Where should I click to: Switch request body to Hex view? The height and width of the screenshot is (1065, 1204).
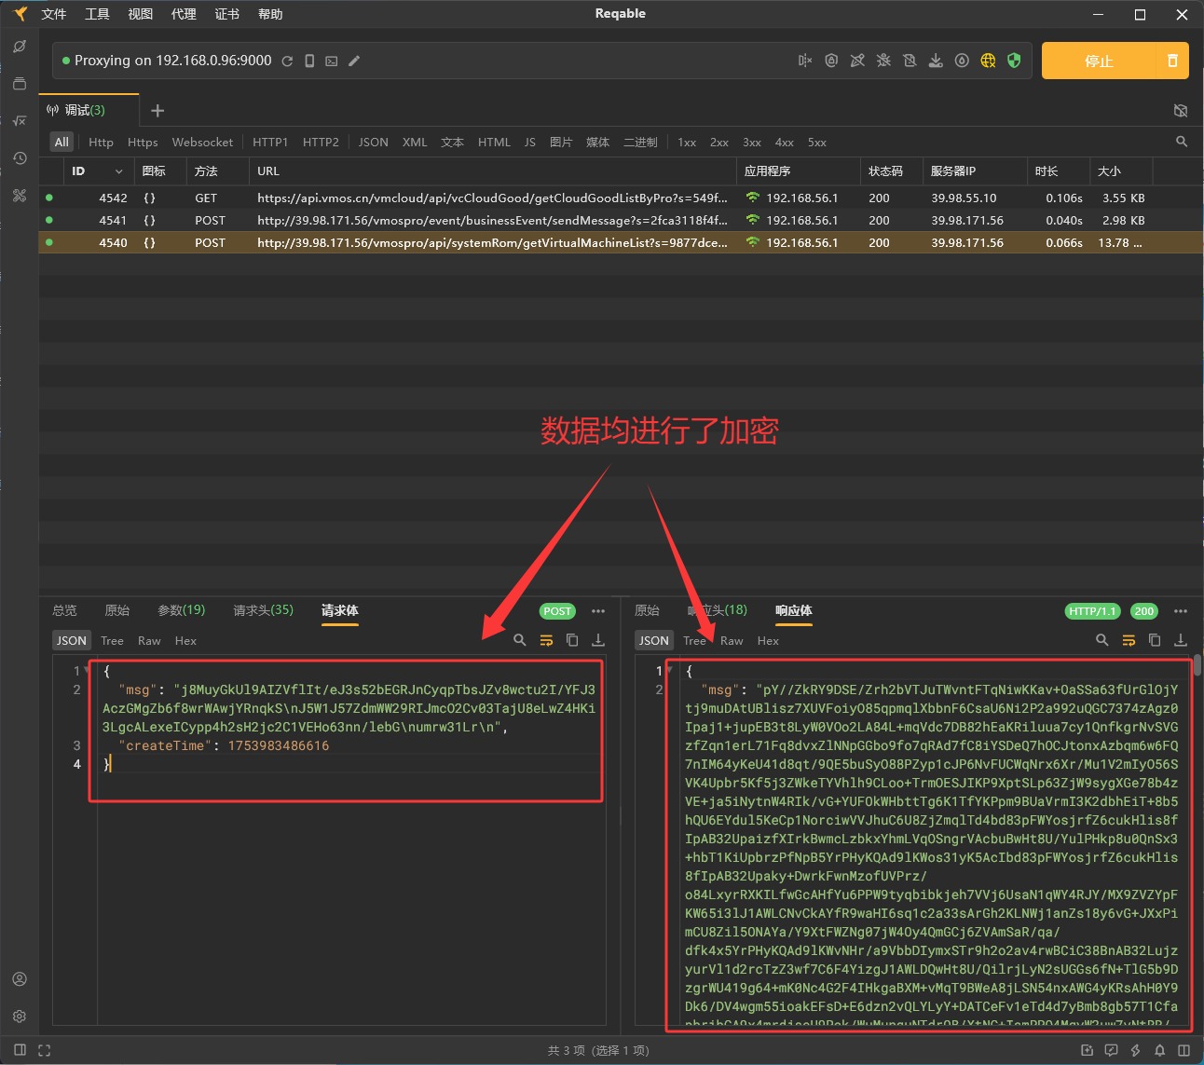(x=185, y=640)
